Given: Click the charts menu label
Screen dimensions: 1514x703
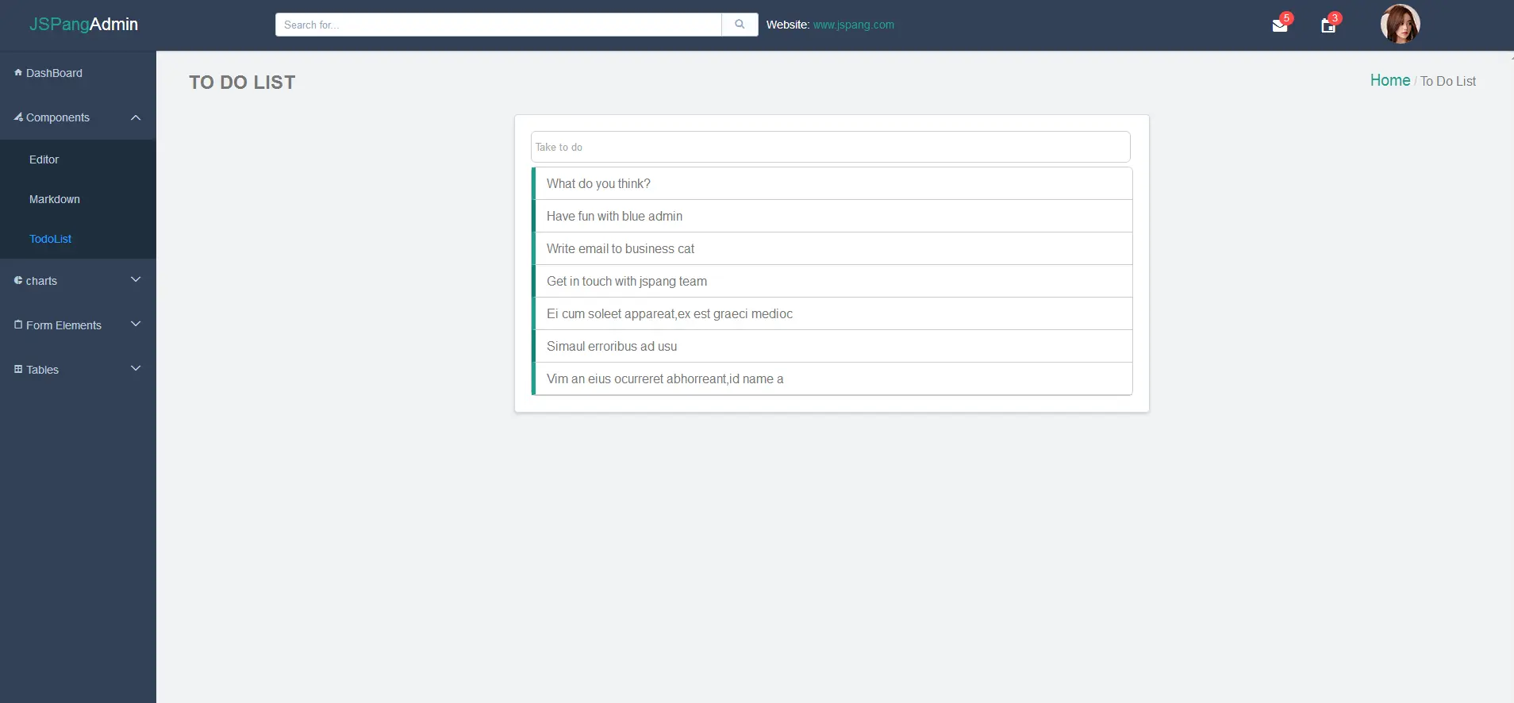Looking at the screenshot, I should [x=41, y=281].
